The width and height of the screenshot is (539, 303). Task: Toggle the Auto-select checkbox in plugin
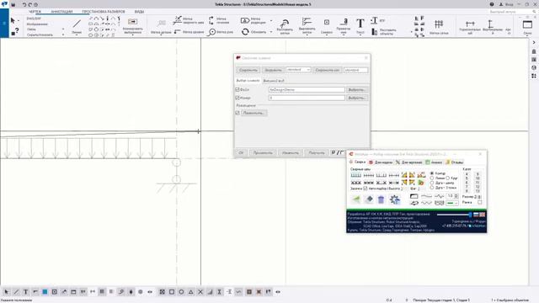[366, 189]
